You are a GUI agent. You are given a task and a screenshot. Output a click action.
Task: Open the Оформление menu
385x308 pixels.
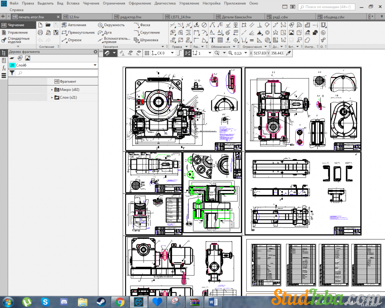[140, 3]
